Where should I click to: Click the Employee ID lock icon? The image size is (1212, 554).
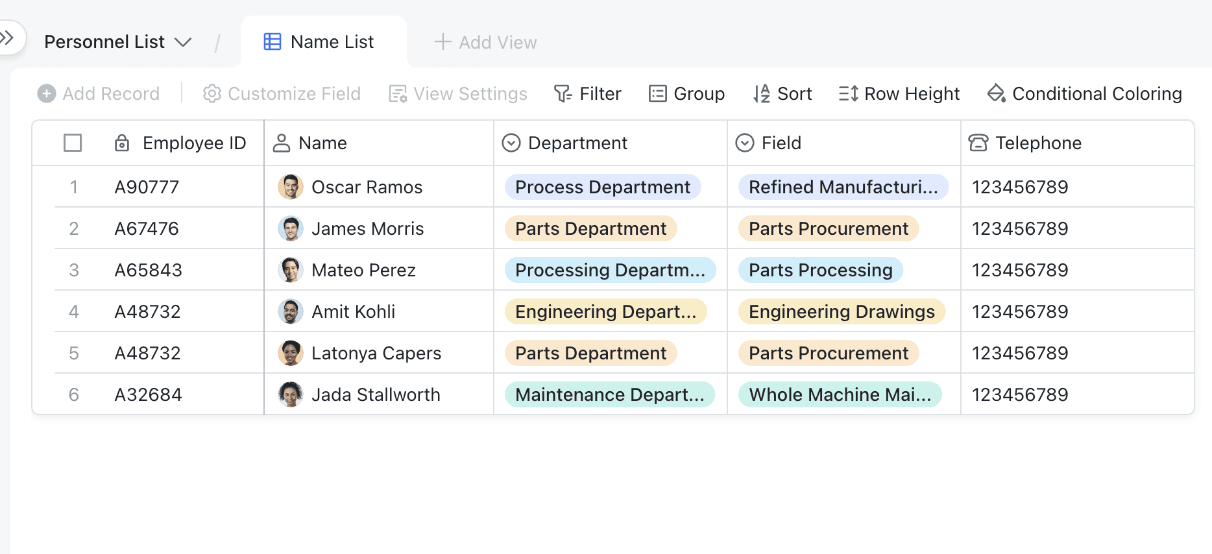(x=122, y=143)
